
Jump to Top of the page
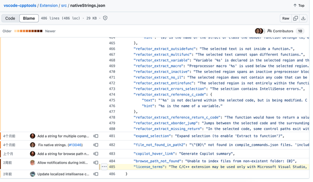pos(299,5)
